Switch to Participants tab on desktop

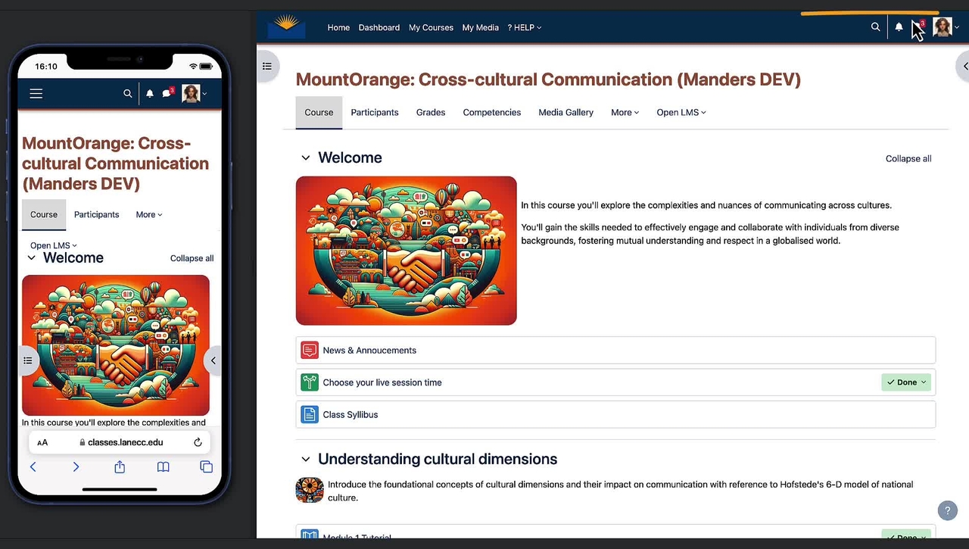(x=375, y=112)
